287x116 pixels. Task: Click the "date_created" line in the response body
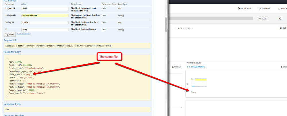[34, 84]
